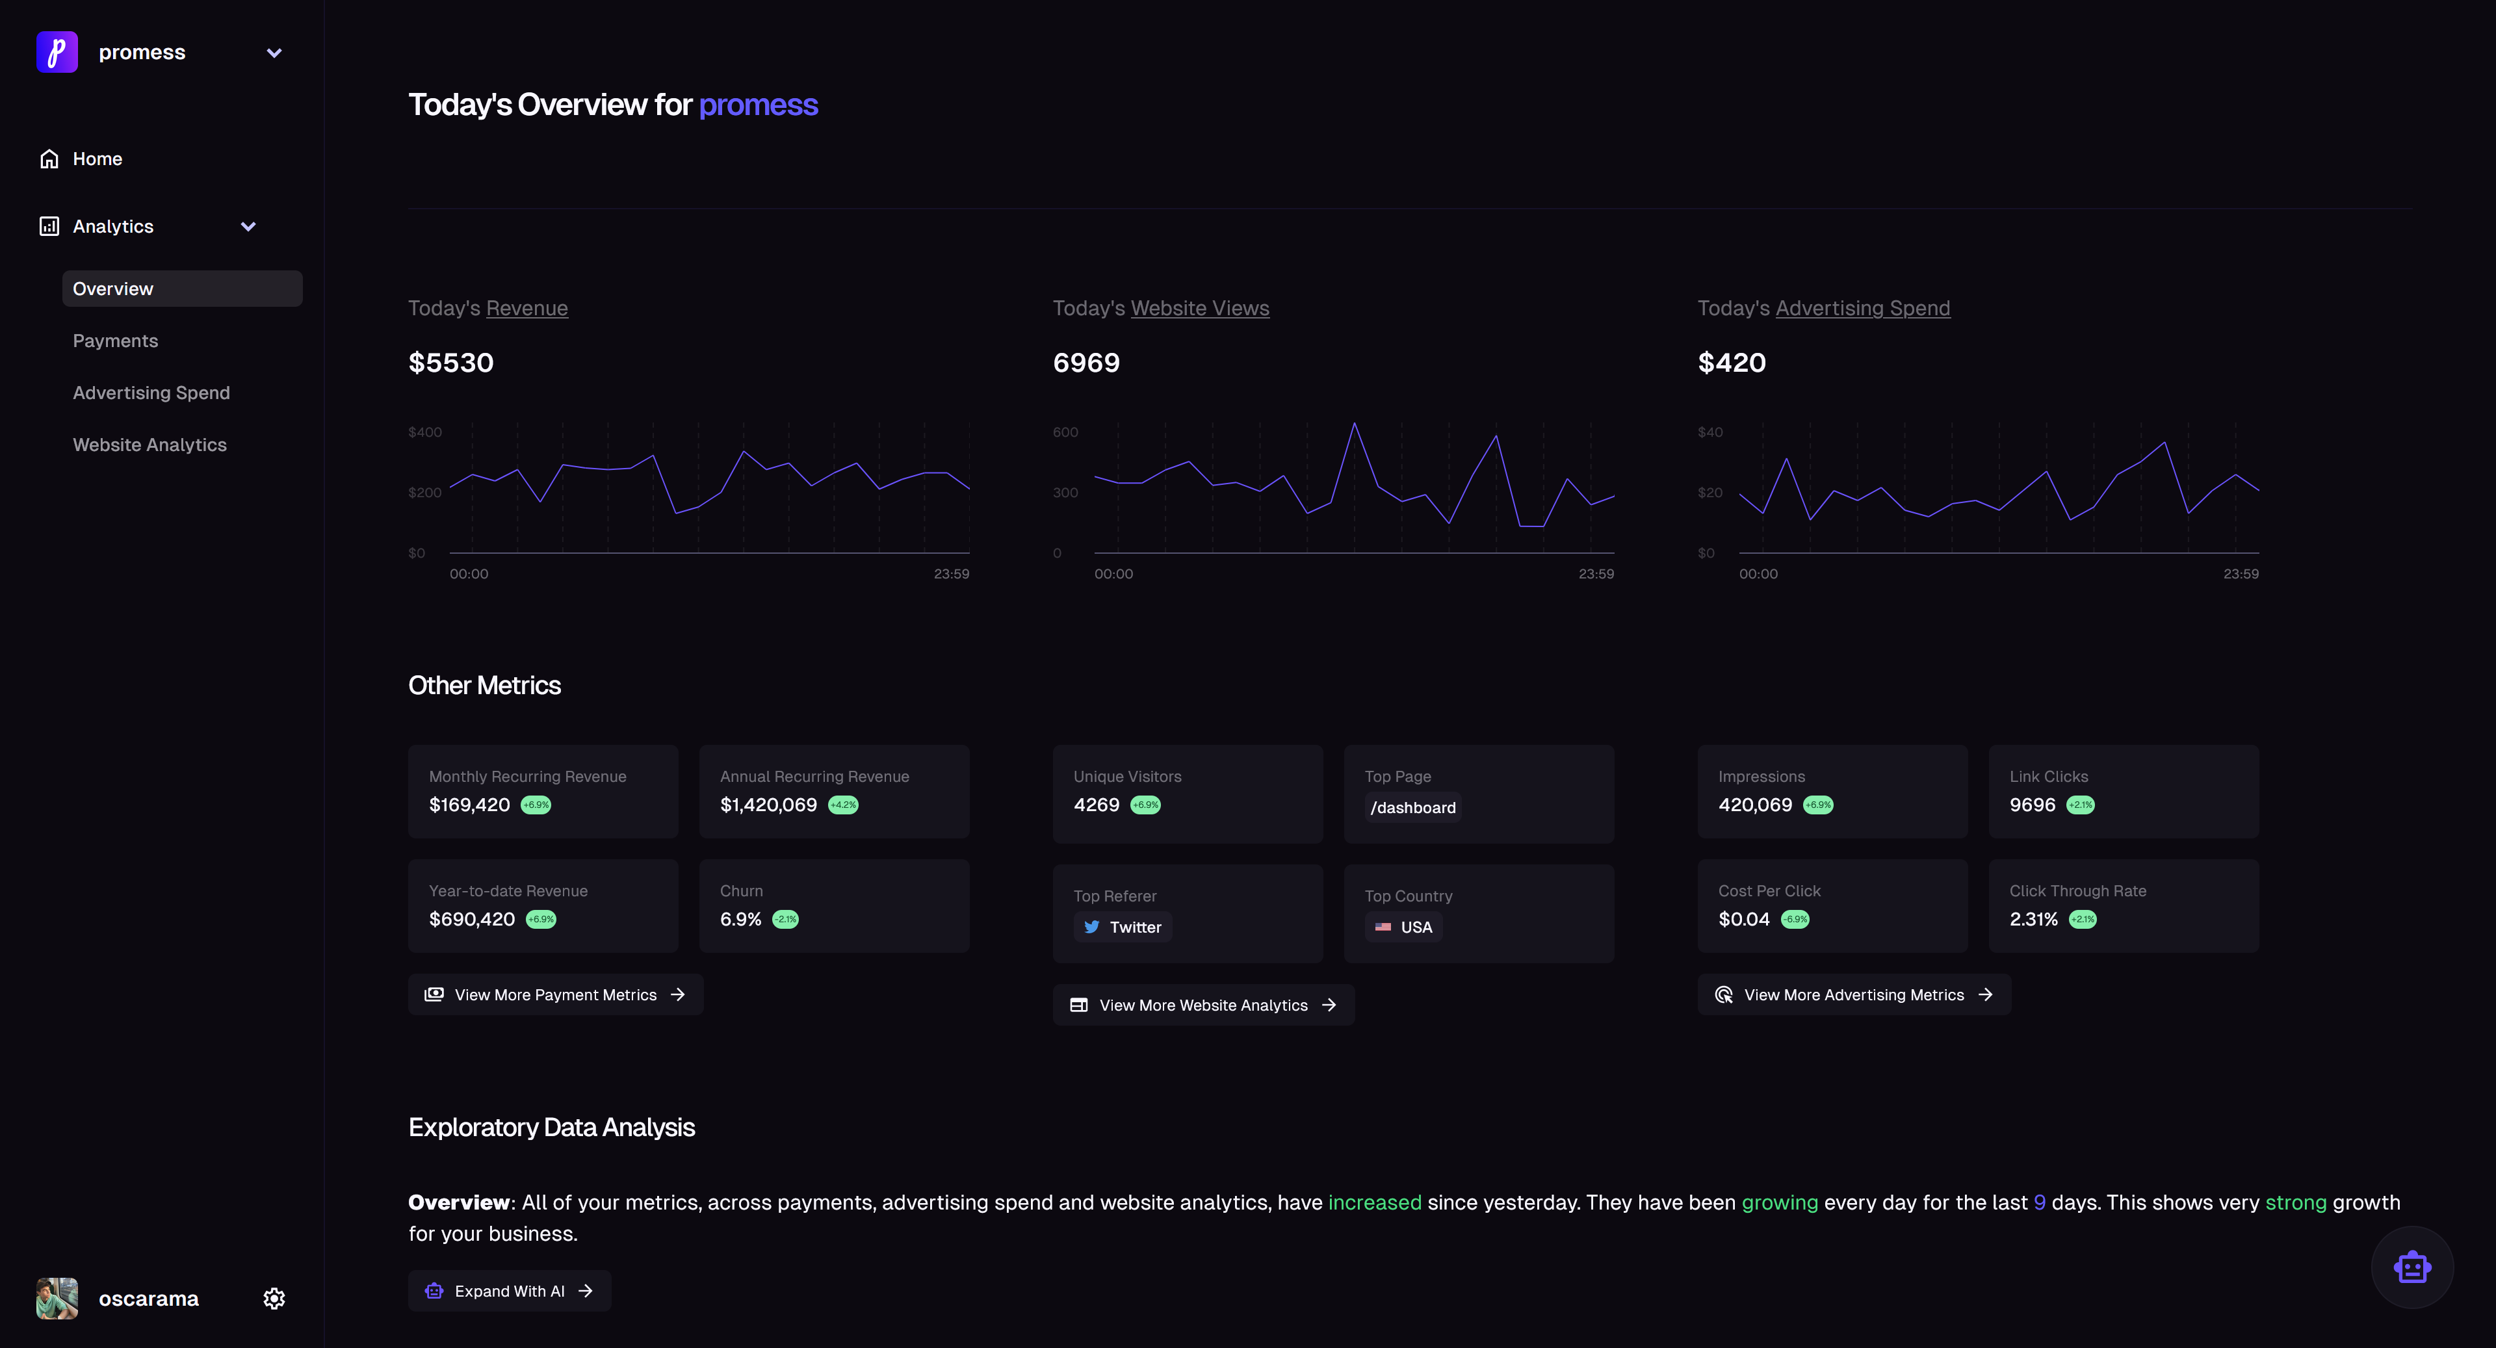The height and width of the screenshot is (1348, 2496).
Task: Open the settings gear icon
Action: 274,1299
